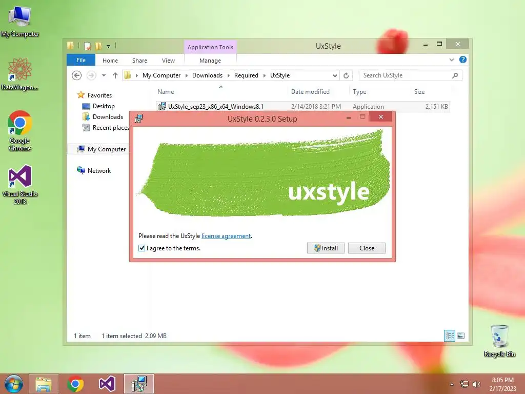Click the Search UxStyle field
Screen dimensions: 525x394
tap(410, 75)
